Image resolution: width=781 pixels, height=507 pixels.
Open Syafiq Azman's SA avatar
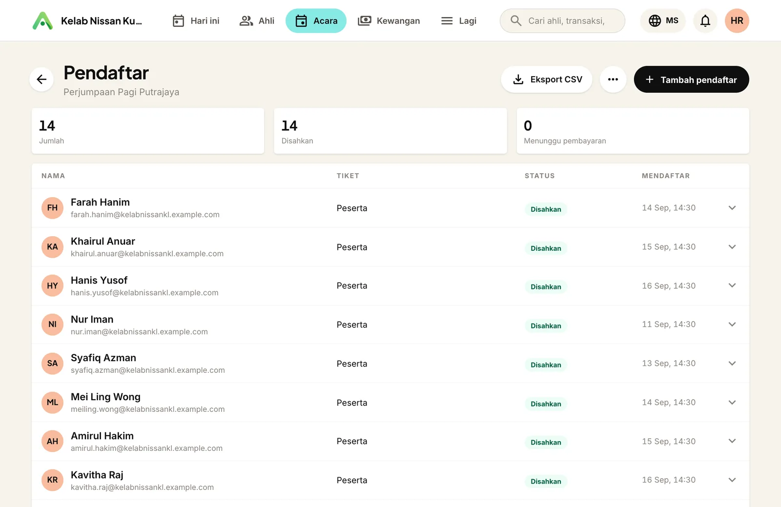point(52,364)
